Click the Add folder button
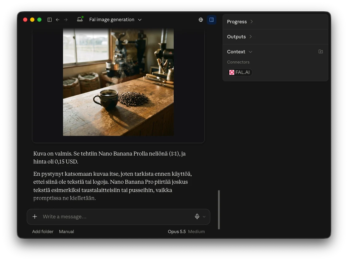The image size is (348, 261). [43, 232]
